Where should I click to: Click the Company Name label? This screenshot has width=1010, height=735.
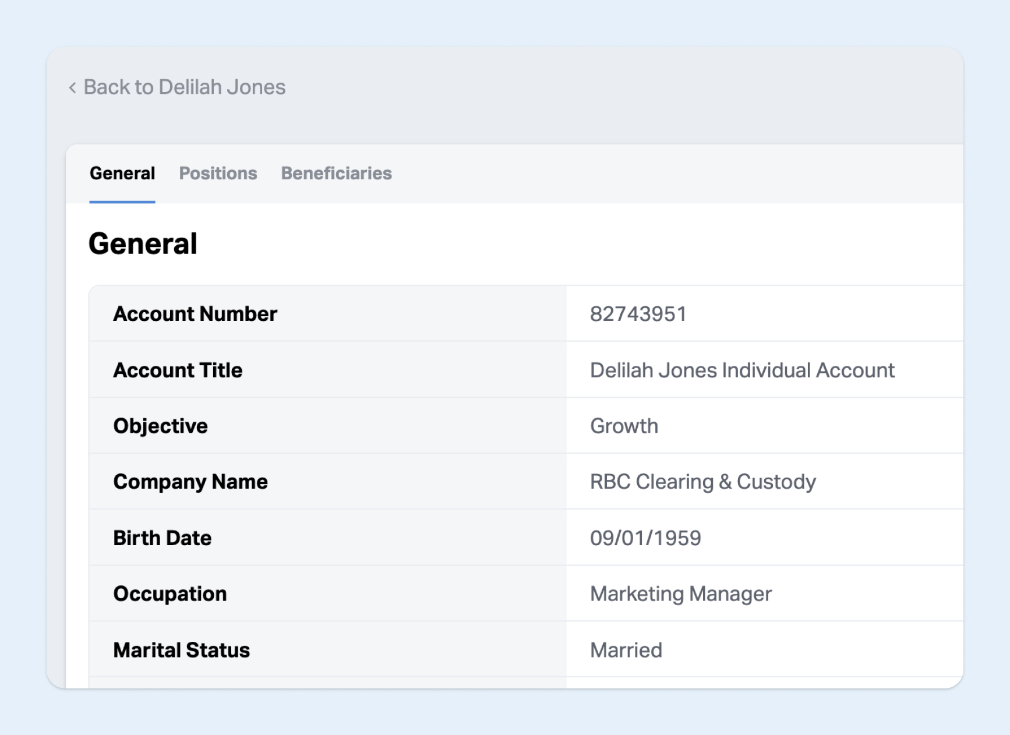(x=190, y=482)
